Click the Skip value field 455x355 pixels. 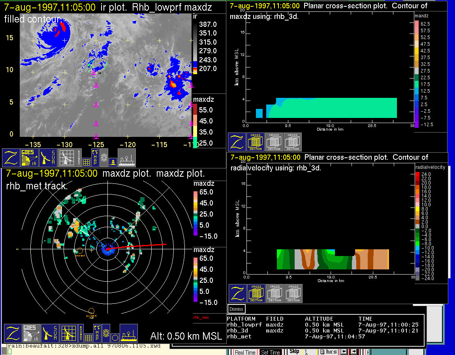pos(310,352)
